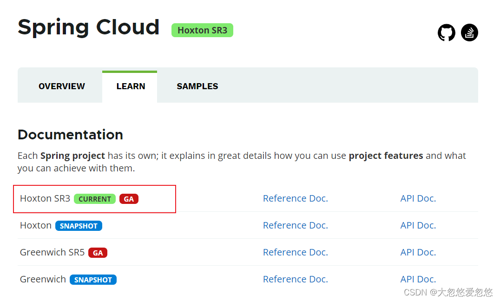The image size is (500, 301).
Task: Click the SNAPSHOT badge next to Greenwich
Action: coord(93,280)
